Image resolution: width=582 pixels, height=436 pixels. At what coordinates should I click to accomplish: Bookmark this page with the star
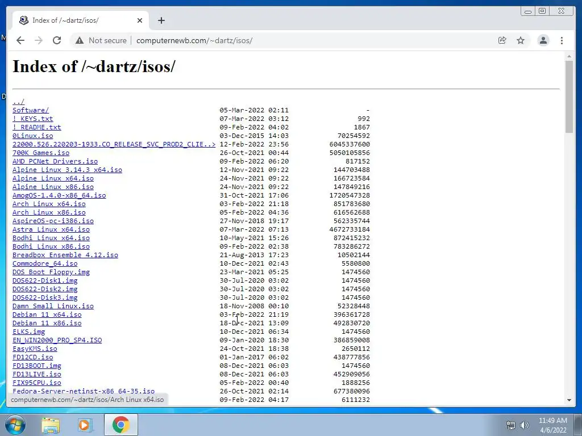coord(521,40)
